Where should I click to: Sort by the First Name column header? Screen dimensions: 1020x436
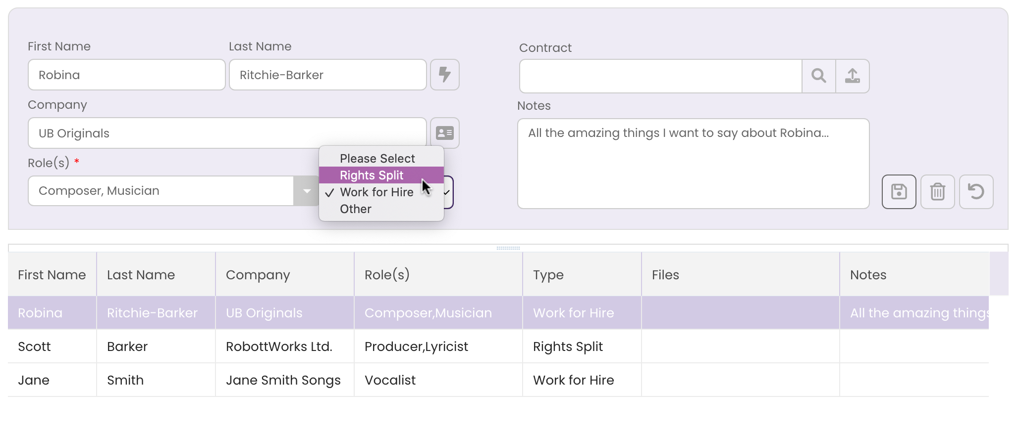[x=52, y=274]
